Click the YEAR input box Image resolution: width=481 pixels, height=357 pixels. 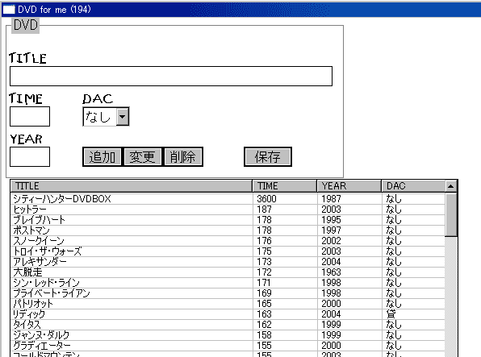30,157
